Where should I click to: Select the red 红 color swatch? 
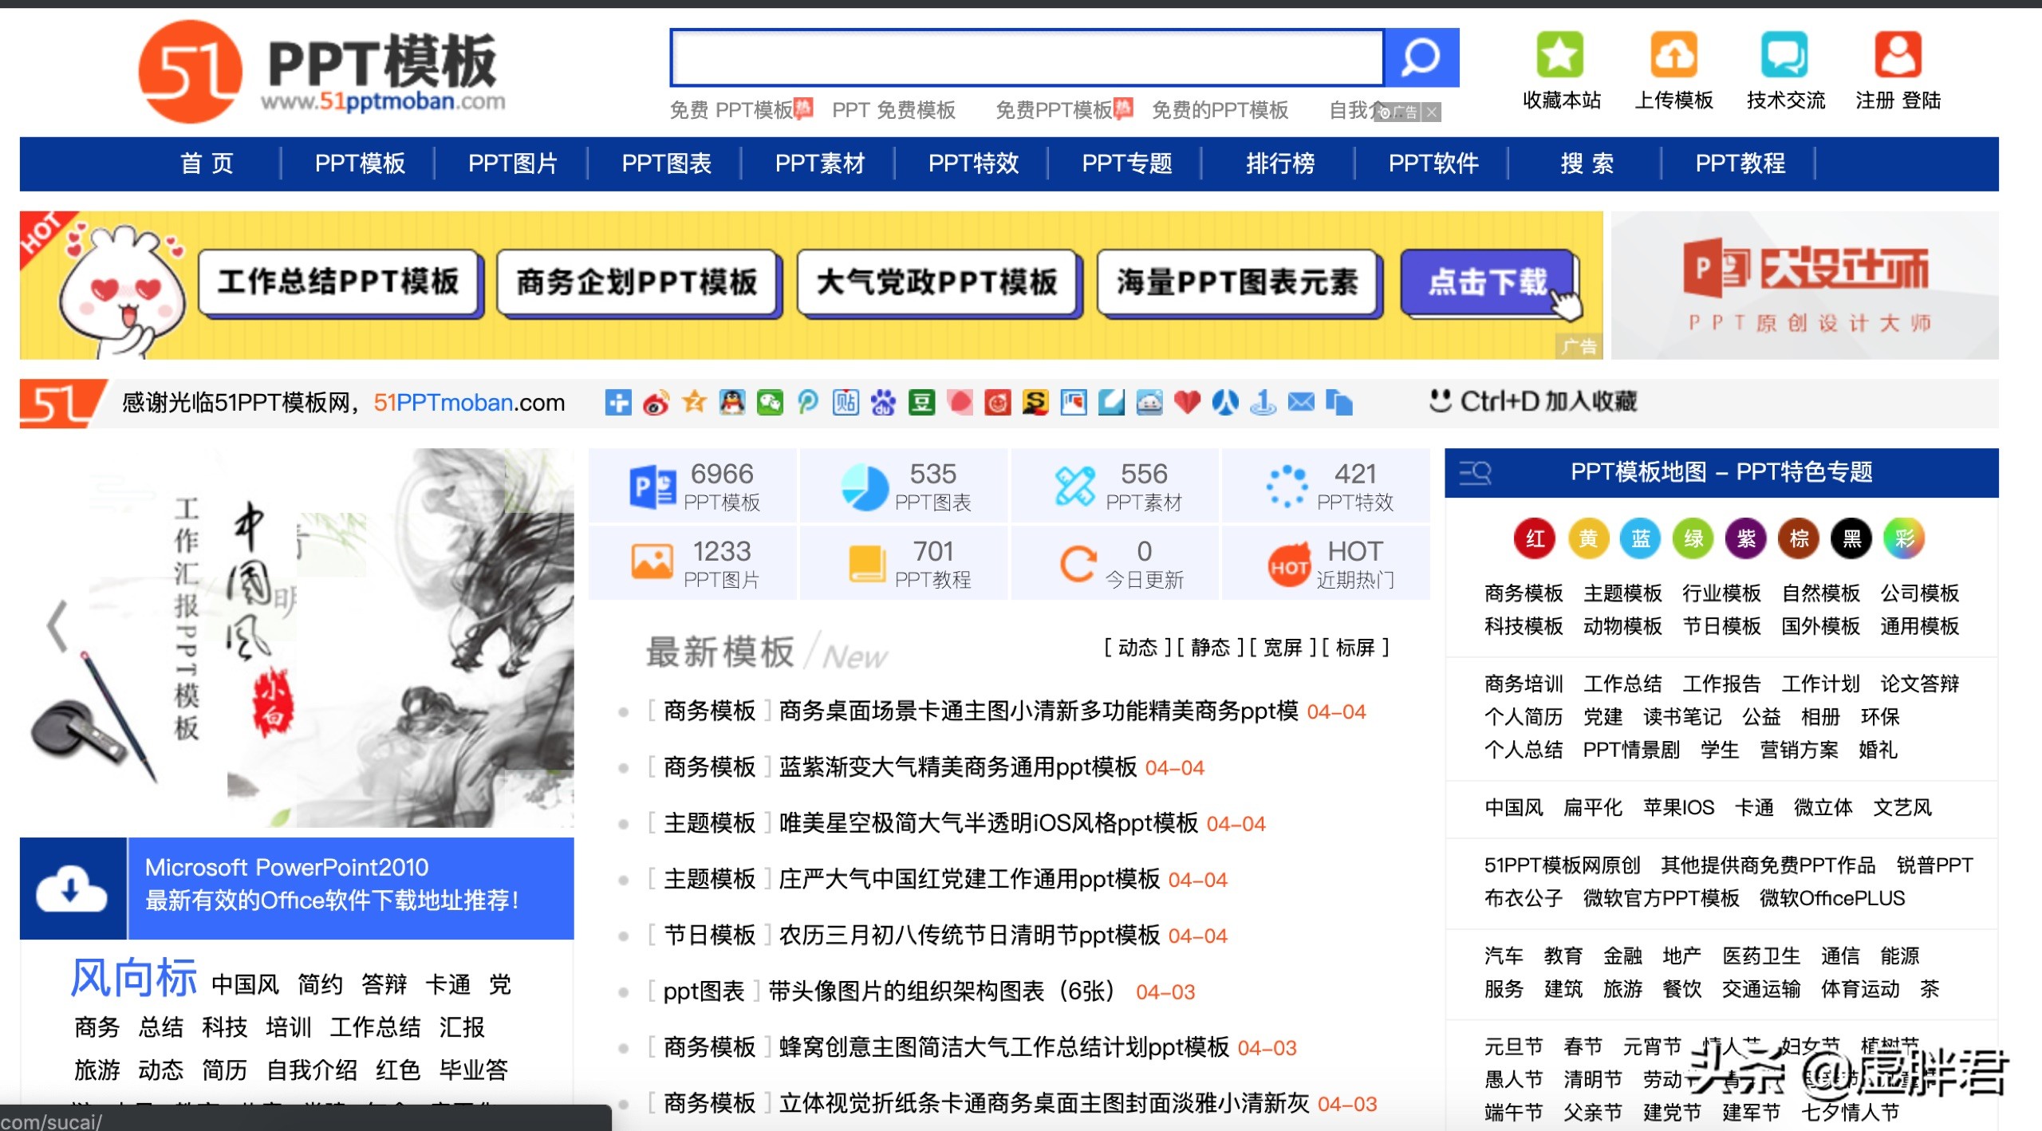tap(1535, 539)
